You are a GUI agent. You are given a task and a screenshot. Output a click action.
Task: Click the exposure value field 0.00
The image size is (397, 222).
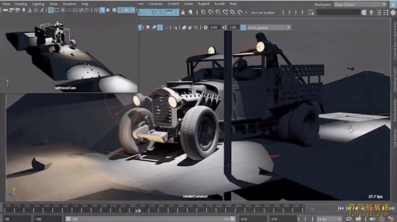pyautogui.click(x=214, y=27)
